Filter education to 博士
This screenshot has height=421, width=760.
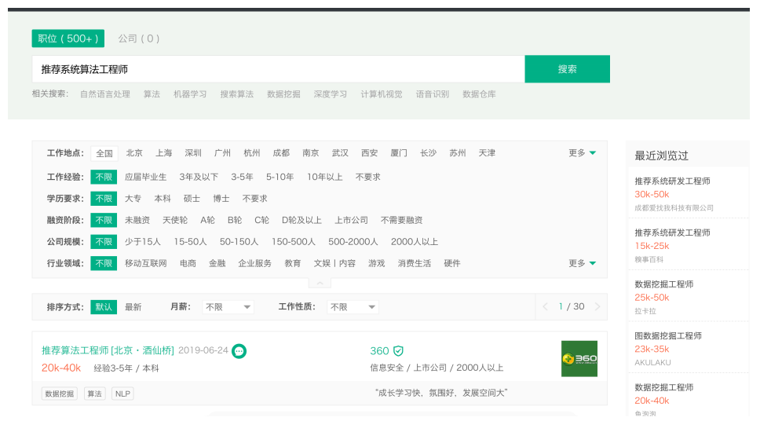coord(221,199)
